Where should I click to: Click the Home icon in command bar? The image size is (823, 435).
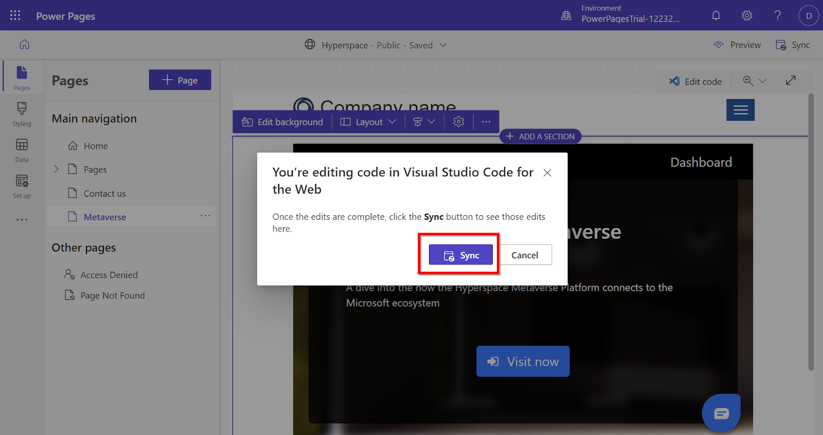coord(24,45)
